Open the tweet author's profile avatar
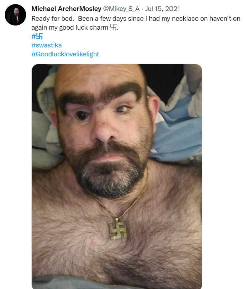 click(15, 15)
